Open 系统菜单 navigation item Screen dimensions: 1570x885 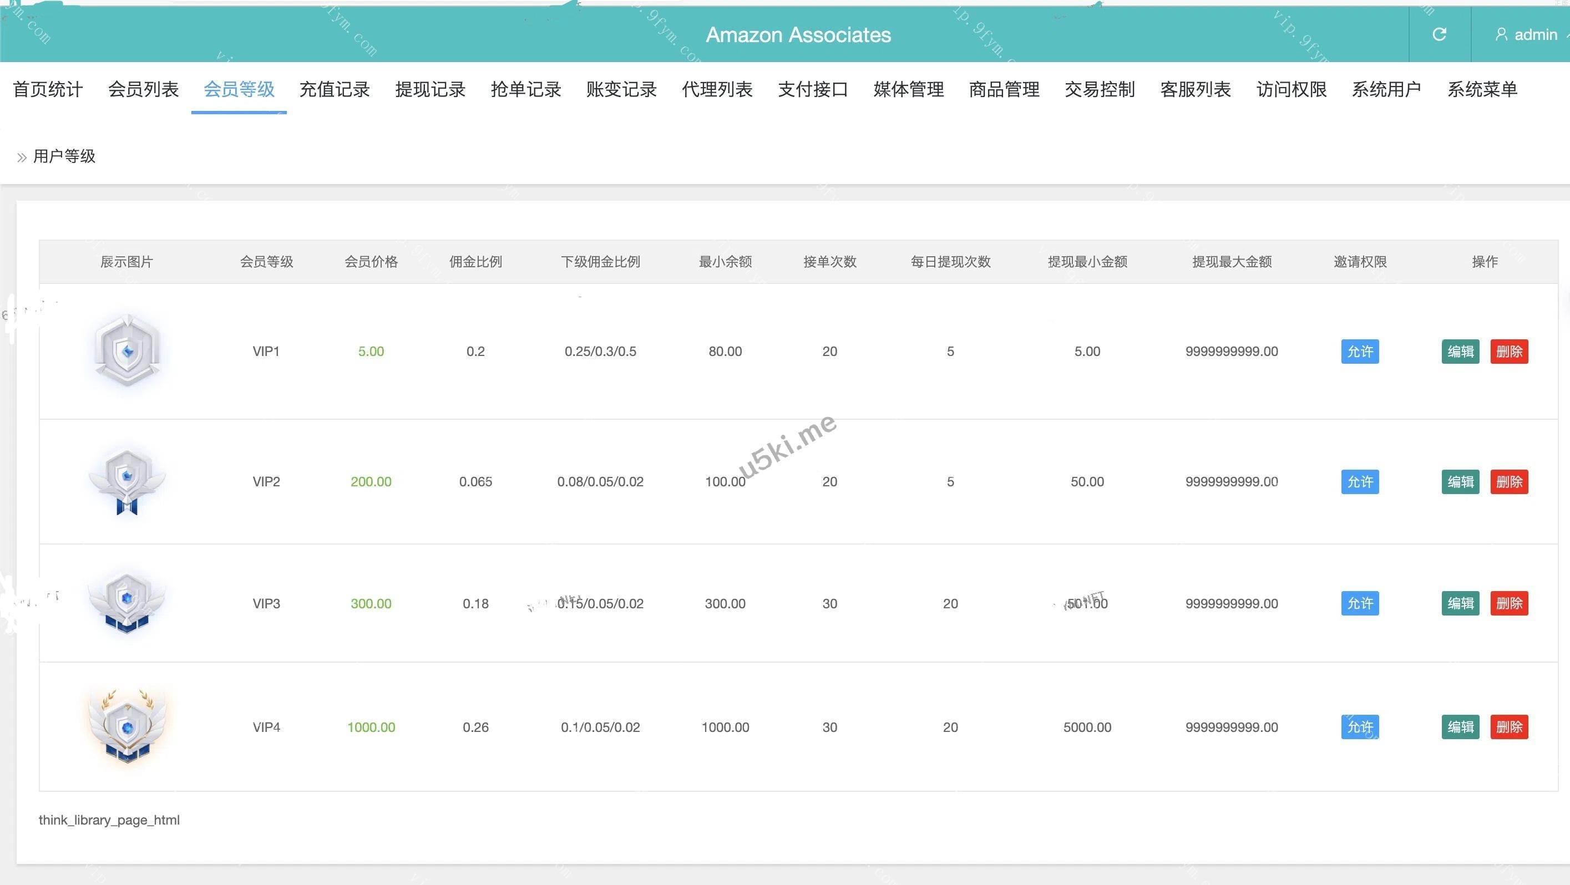pyautogui.click(x=1482, y=89)
